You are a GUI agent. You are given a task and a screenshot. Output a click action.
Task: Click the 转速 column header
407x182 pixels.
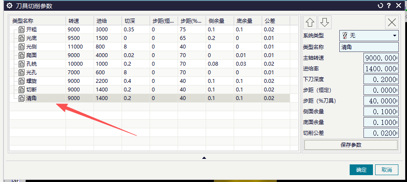(x=80, y=21)
